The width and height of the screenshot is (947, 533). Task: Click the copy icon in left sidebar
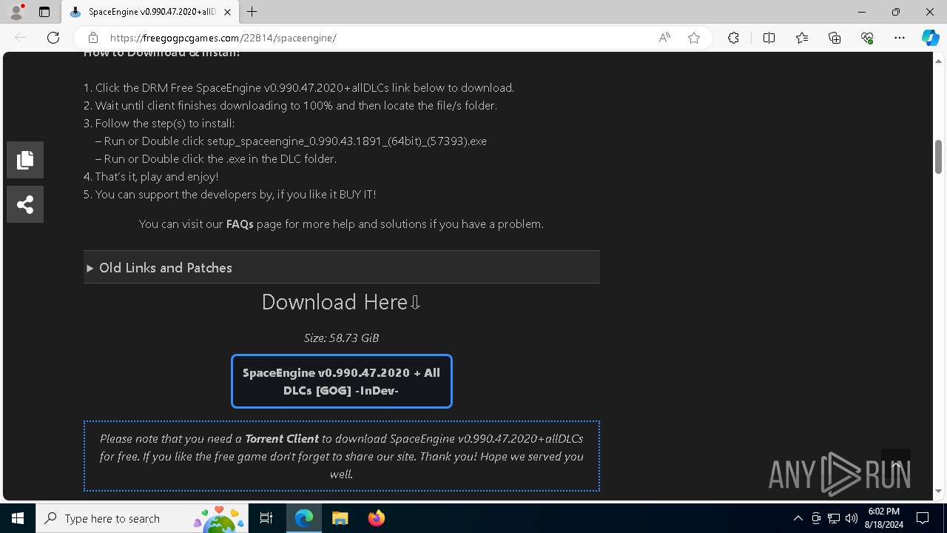pos(25,160)
